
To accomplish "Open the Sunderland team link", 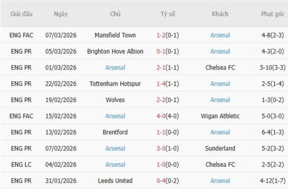I will coord(220,149).
